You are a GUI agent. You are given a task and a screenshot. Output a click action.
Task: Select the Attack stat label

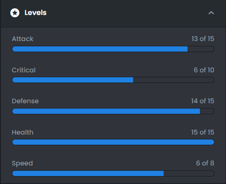tap(23, 39)
